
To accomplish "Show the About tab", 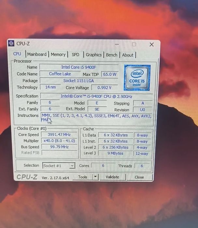I will [x=127, y=55].
